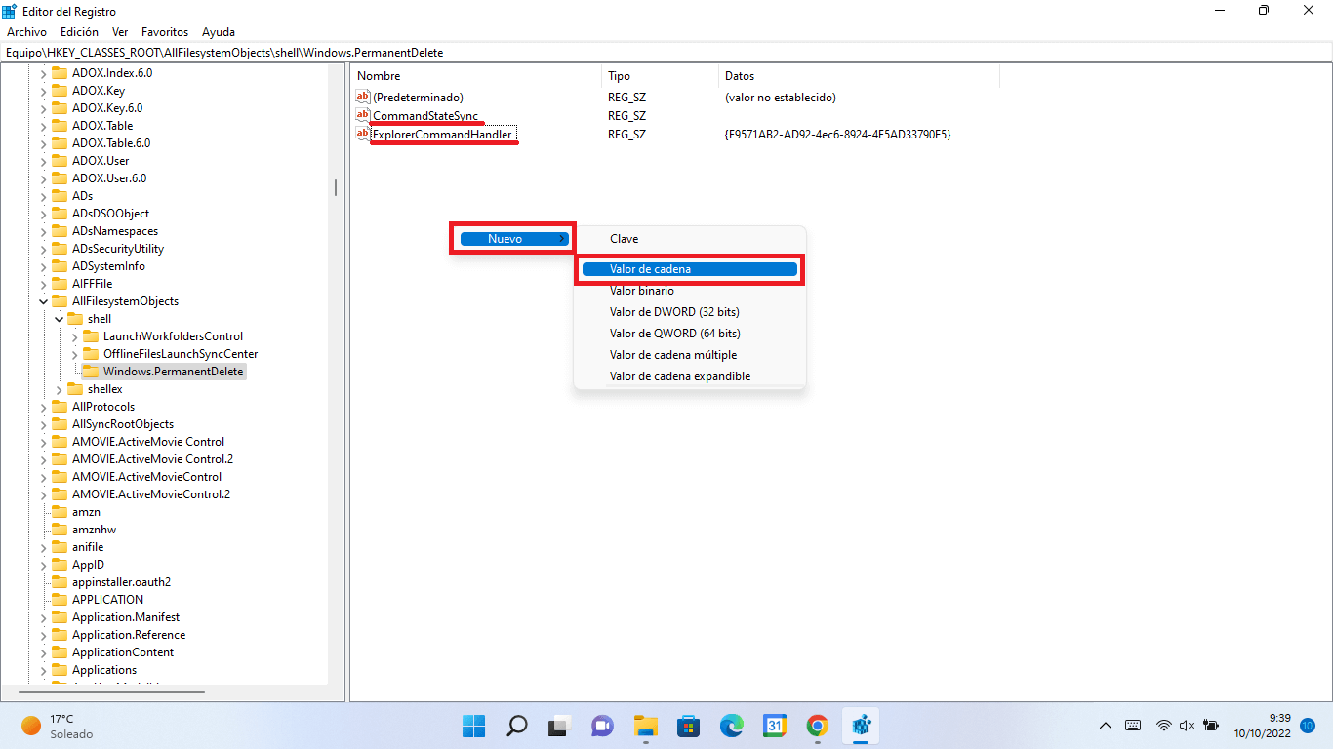Click the ADs folder icon
This screenshot has width=1333, height=749.
pyautogui.click(x=60, y=196)
